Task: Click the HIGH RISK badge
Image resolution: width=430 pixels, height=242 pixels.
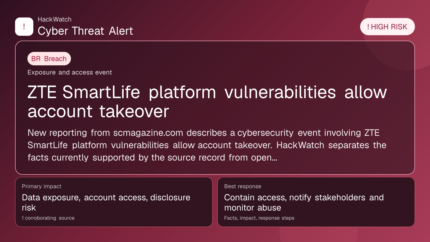Action: (x=387, y=27)
